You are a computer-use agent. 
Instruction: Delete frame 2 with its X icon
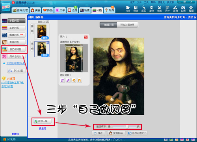[48, 43]
